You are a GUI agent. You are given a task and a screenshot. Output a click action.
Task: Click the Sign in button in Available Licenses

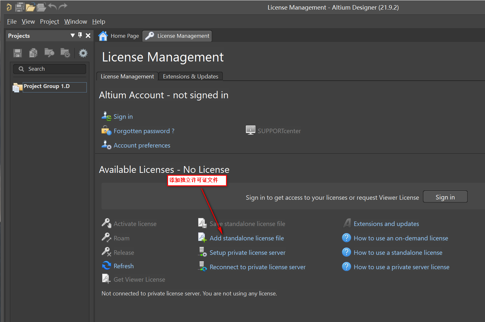445,197
